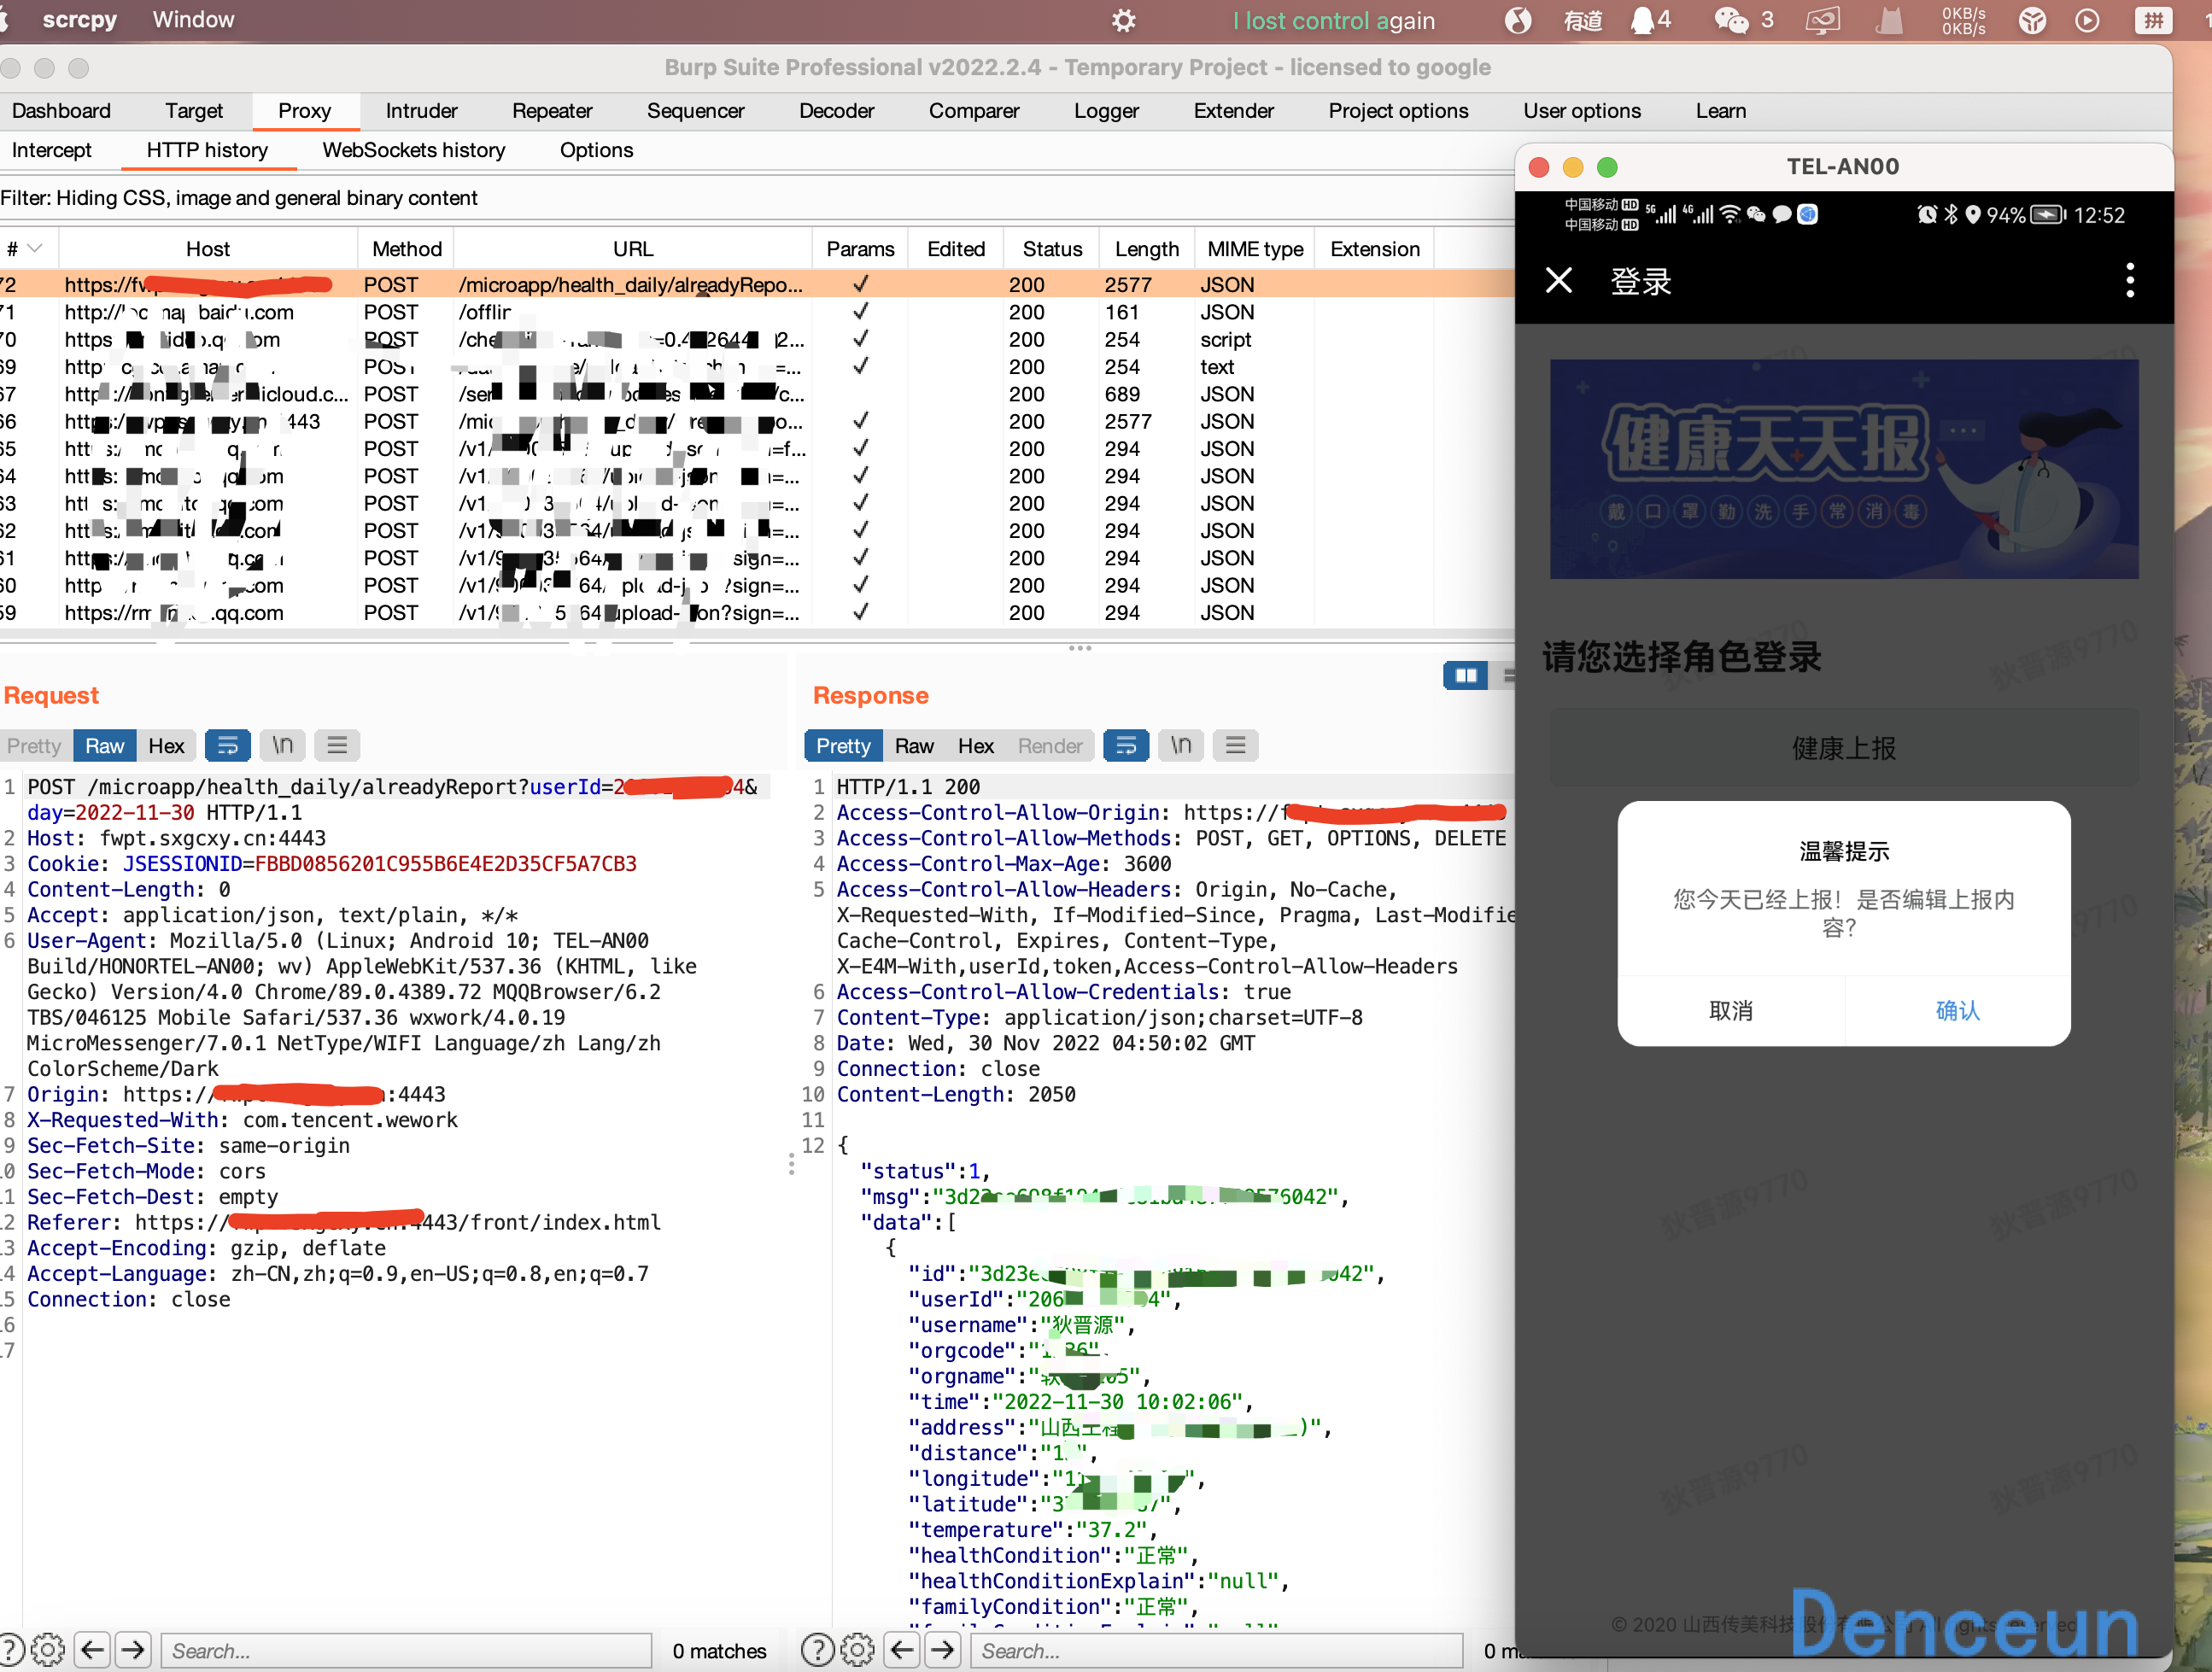The width and height of the screenshot is (2212, 1672).
Task: Sort history by Length column header
Action: (x=1147, y=249)
